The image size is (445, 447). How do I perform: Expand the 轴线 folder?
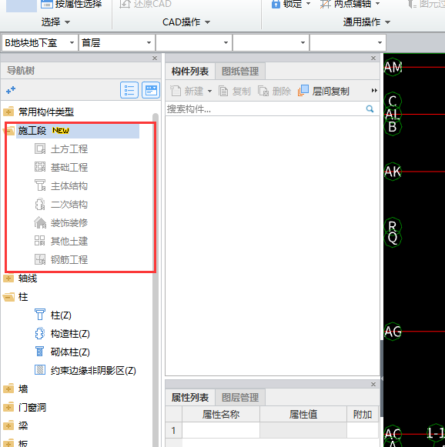pos(8,278)
